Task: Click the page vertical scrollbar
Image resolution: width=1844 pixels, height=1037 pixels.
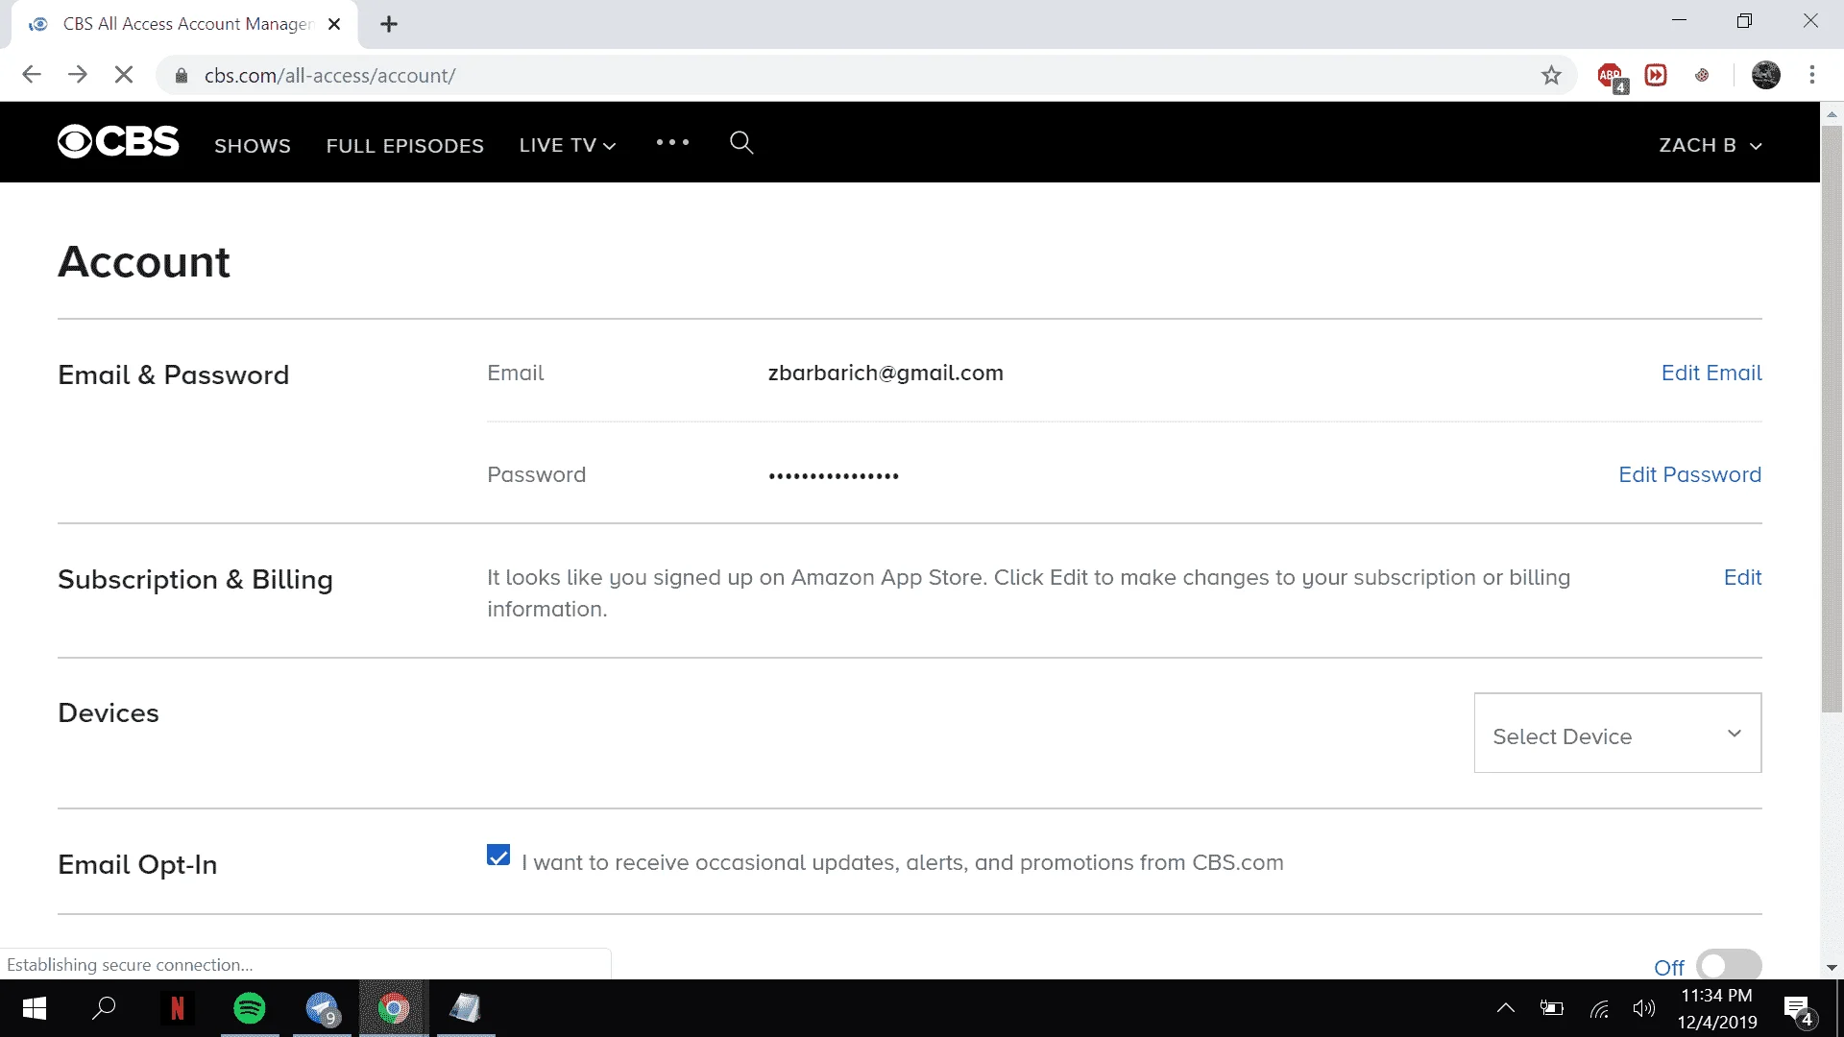Action: pyautogui.click(x=1832, y=419)
